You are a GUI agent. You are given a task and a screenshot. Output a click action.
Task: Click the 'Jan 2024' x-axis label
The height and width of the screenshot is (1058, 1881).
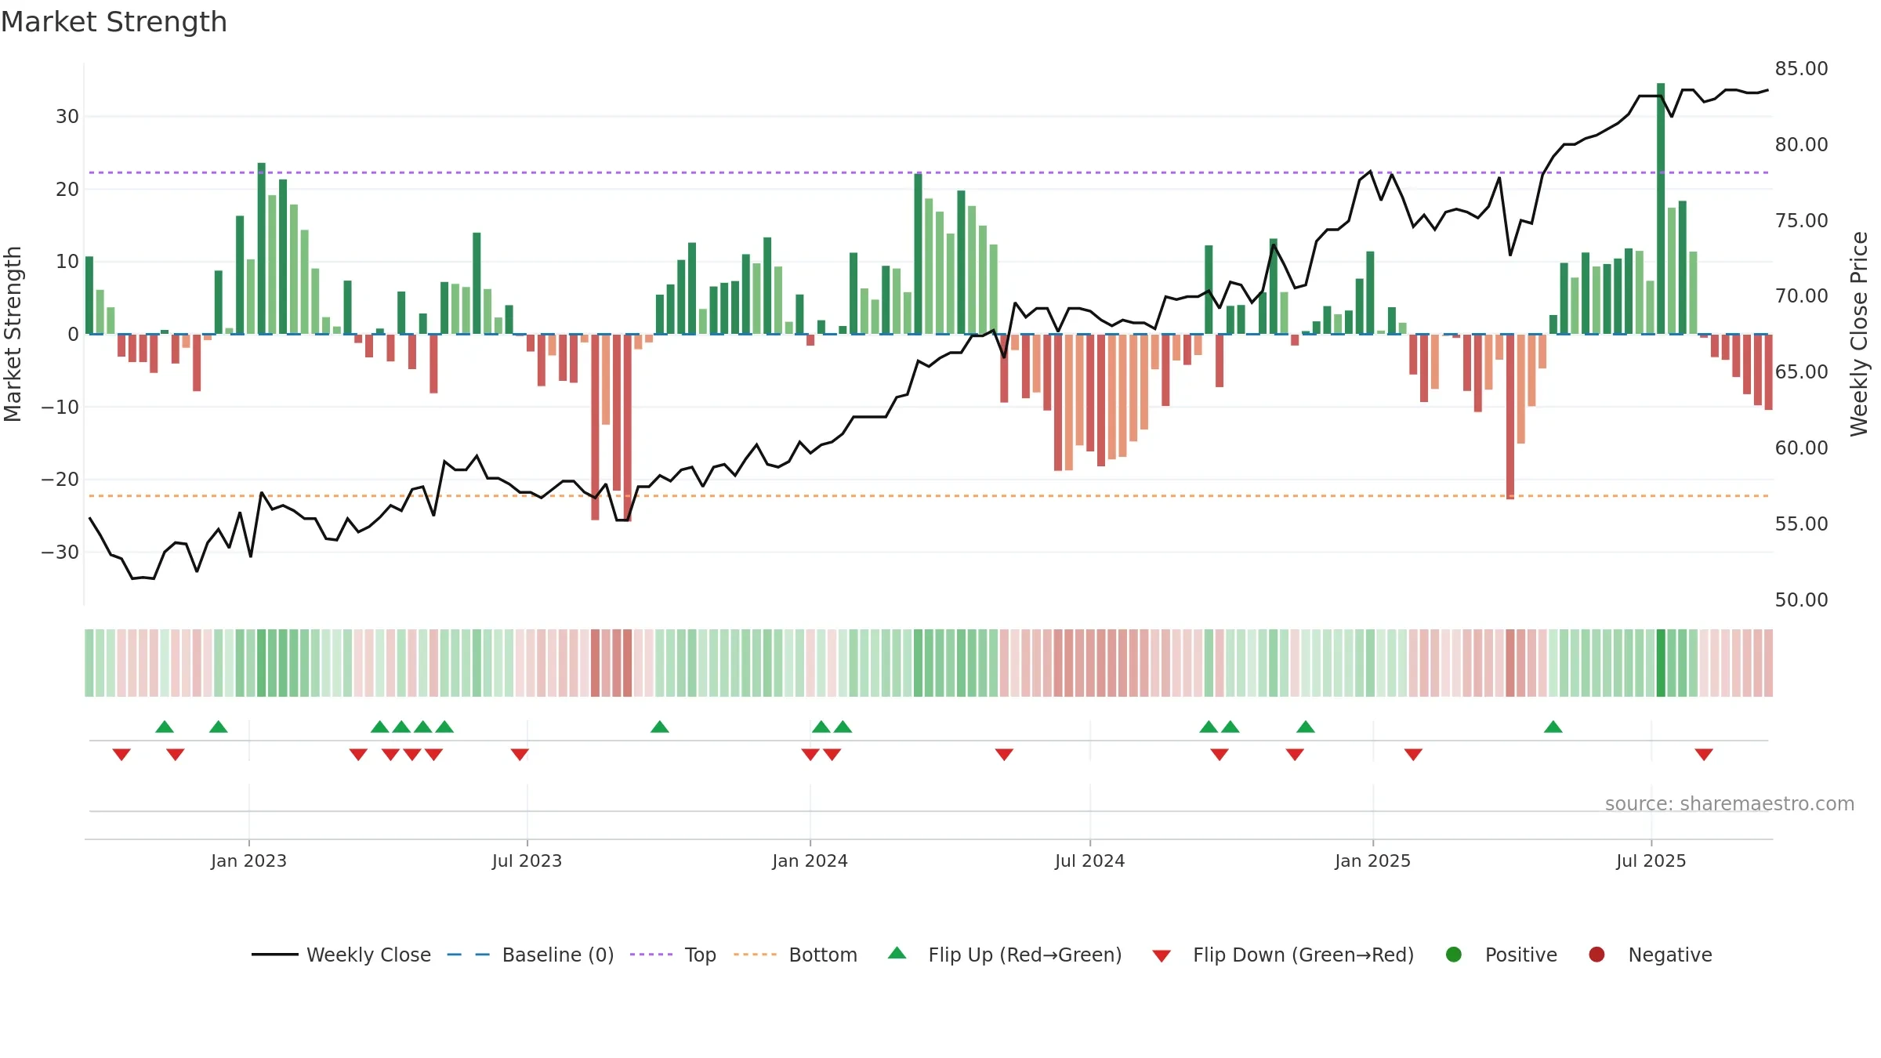click(x=810, y=861)
